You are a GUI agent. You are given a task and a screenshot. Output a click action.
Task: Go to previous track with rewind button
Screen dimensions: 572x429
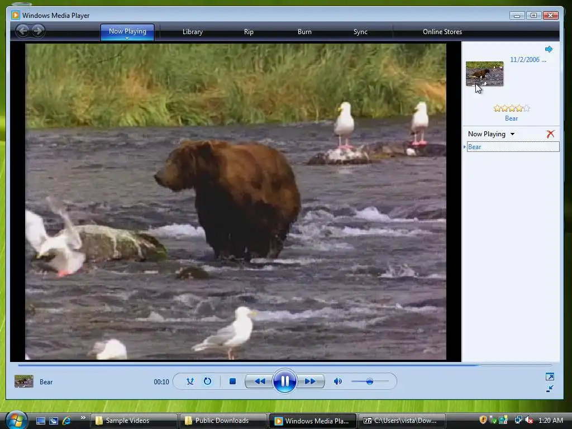tap(260, 381)
